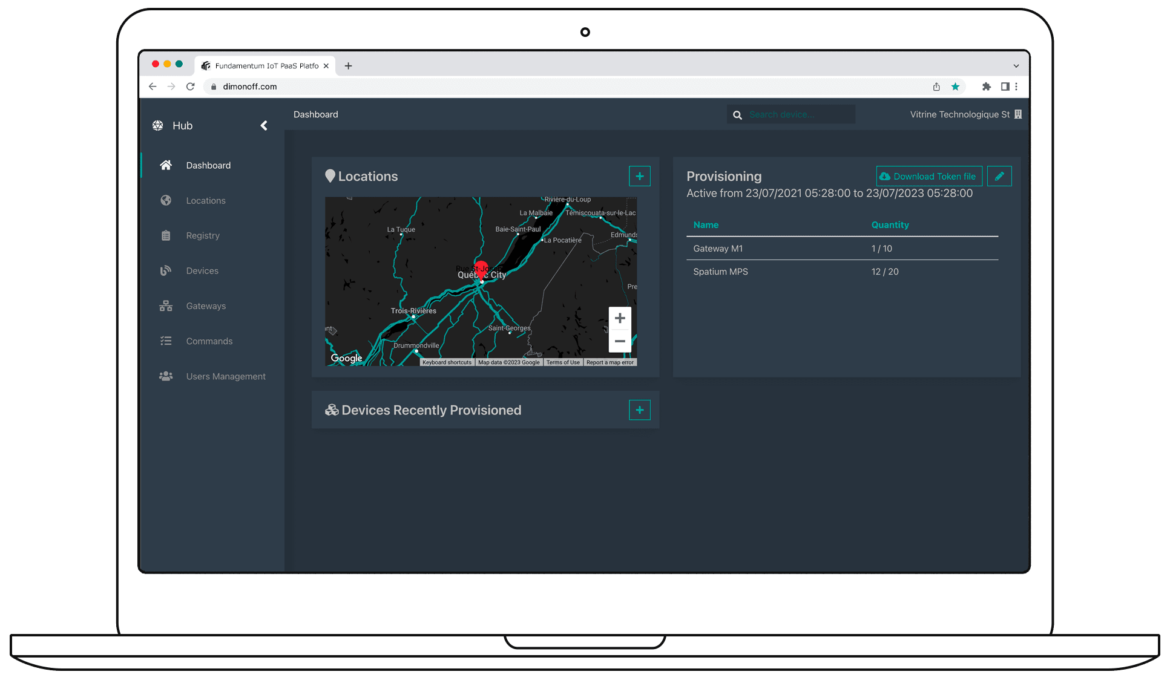This screenshot has width=1170, height=686.
Task: Select the Gateways network icon
Action: point(166,305)
